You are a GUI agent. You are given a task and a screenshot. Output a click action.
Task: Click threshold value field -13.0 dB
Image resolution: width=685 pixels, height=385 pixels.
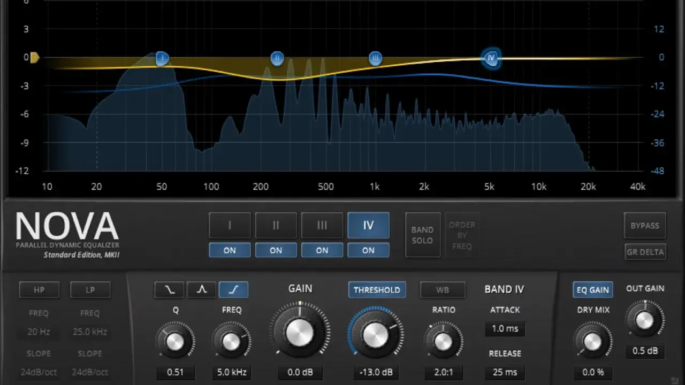[x=376, y=372]
